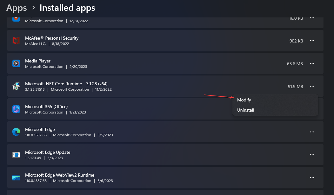Open options for the partially hidden top app
Screen dimensions: 334x195
point(312,18)
